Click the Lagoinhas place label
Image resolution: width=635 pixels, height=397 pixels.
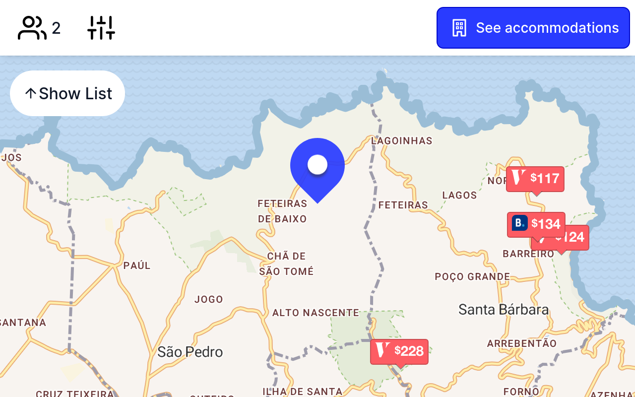(402, 141)
